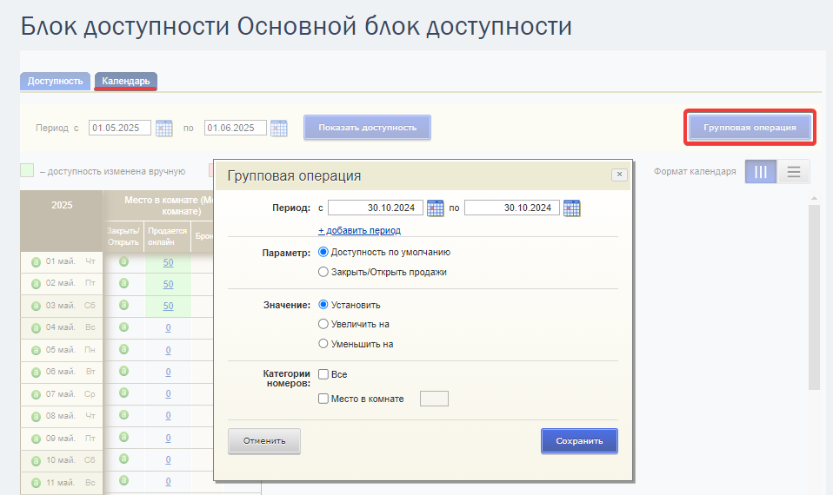The width and height of the screenshot is (833, 495).
Task: Check the 'Место в комнате' checkbox
Action: tap(323, 399)
